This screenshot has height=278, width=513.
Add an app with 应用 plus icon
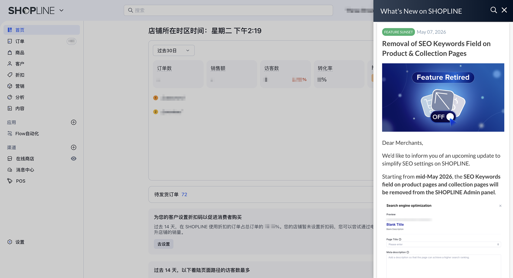tap(74, 122)
